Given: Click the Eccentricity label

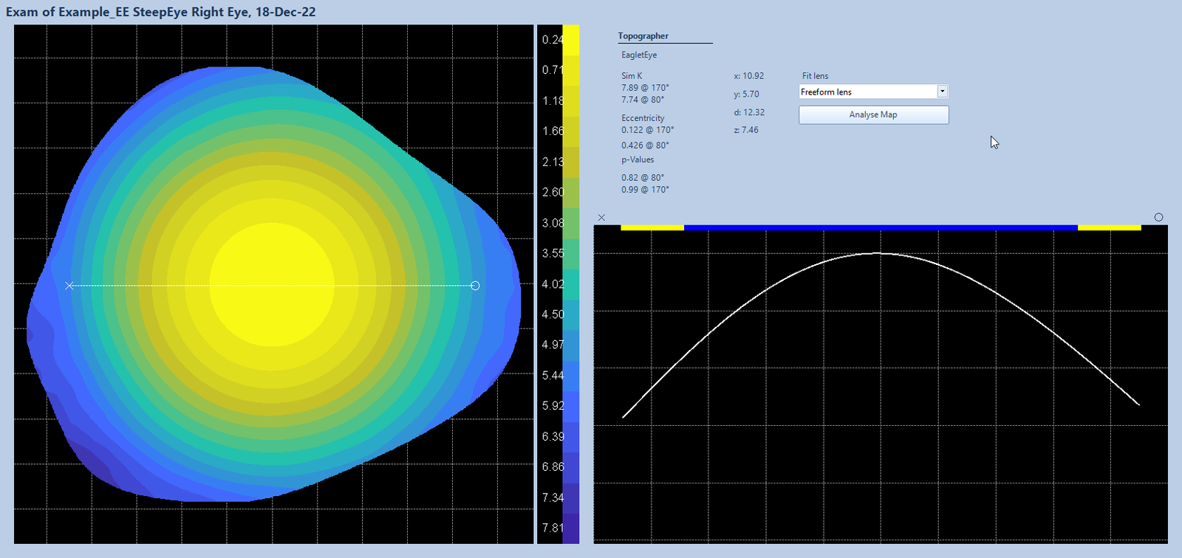Looking at the screenshot, I should (643, 118).
